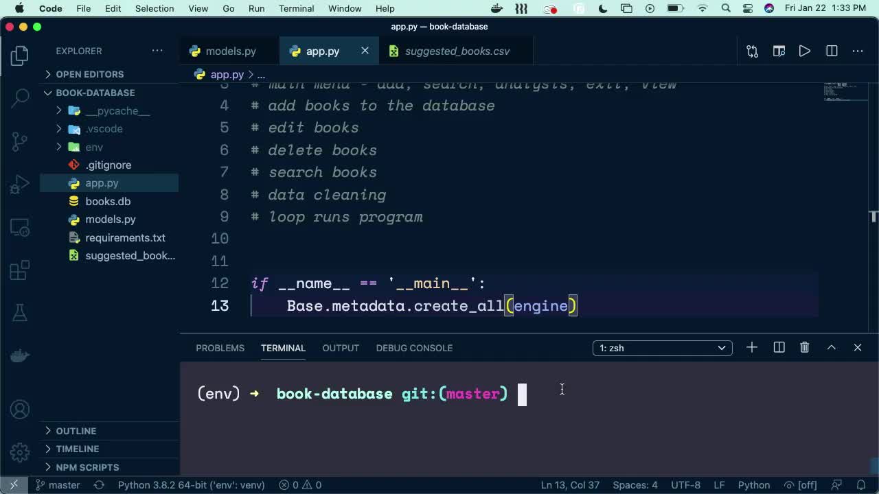Image resolution: width=879 pixels, height=494 pixels.
Task: Toggle screencast mode indicator in the status bar
Action: (x=836, y=485)
